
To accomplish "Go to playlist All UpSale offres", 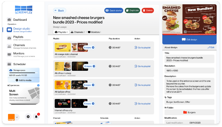I will click(142, 85).
